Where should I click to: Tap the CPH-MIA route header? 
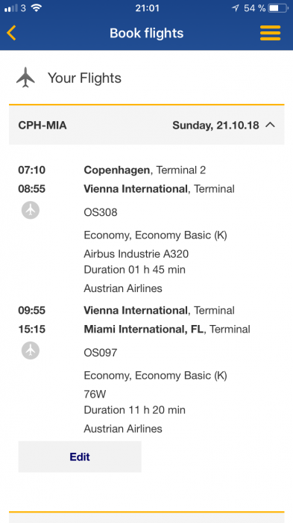click(42, 126)
